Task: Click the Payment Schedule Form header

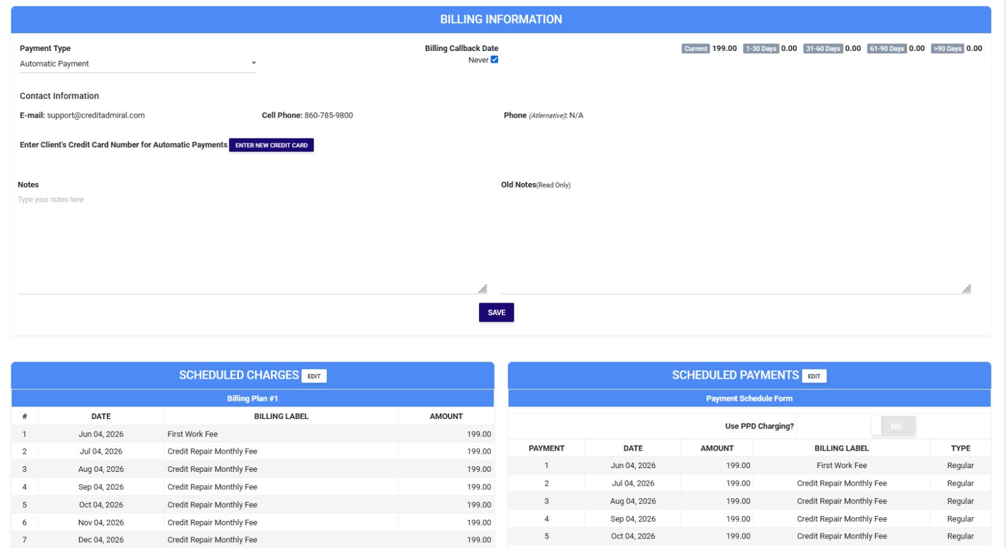Action: [x=749, y=398]
